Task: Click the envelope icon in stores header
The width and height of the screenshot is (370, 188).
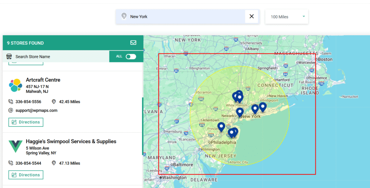Action: coord(133,43)
